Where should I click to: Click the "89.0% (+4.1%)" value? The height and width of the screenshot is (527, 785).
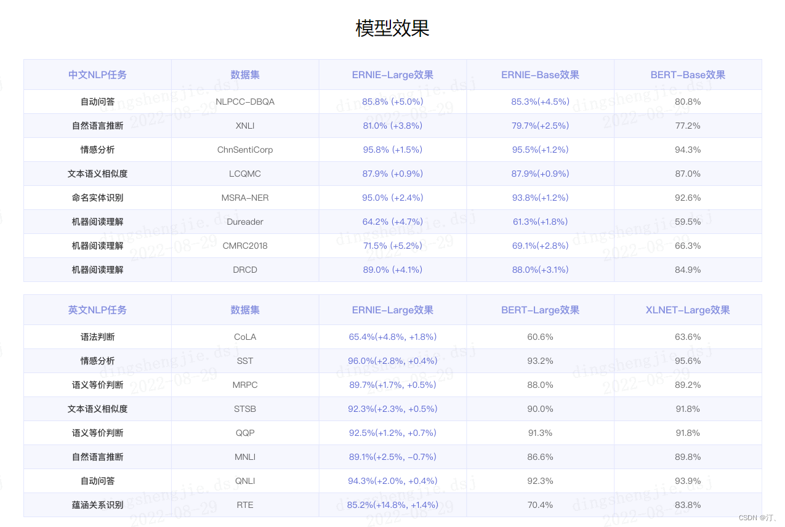coord(393,270)
